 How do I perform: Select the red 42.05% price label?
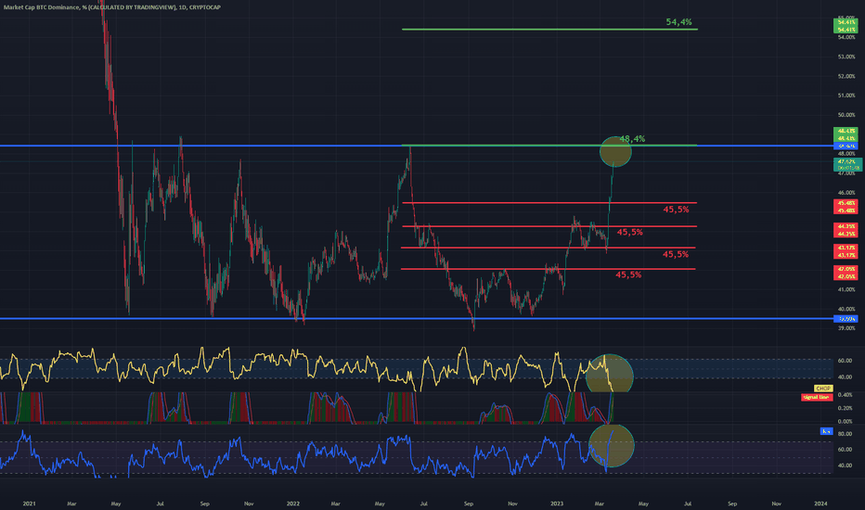pyautogui.click(x=846, y=273)
